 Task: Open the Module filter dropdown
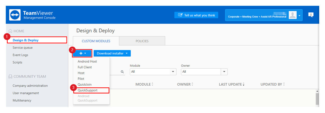coord(153,72)
